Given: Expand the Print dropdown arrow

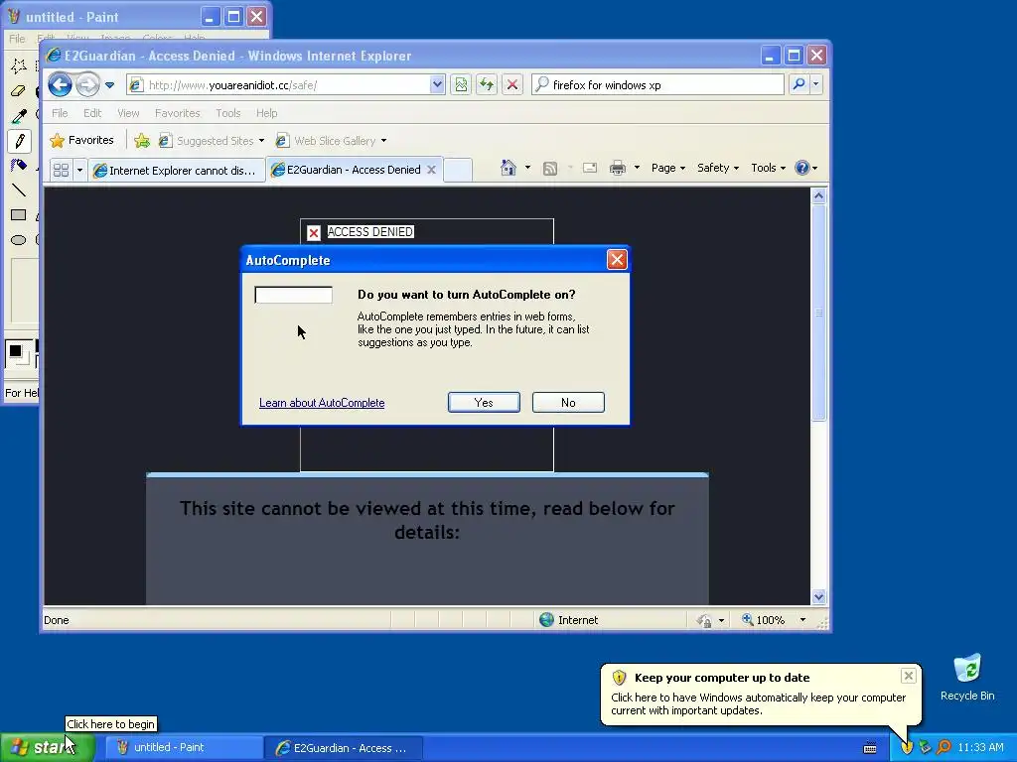Looking at the screenshot, I should coord(637,168).
